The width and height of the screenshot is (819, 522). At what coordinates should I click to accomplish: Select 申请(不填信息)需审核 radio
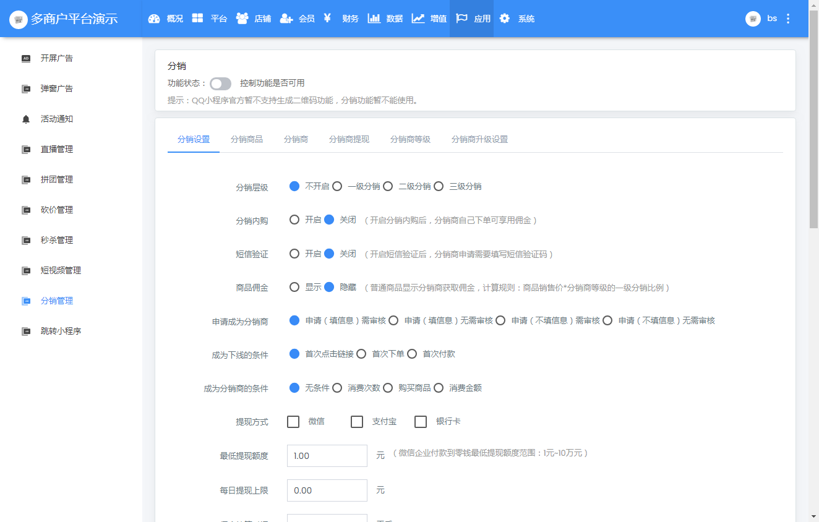[x=500, y=320]
